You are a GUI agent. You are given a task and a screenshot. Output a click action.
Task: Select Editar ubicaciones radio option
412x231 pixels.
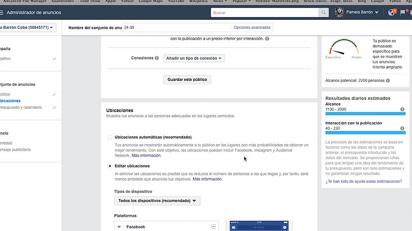[110, 166]
